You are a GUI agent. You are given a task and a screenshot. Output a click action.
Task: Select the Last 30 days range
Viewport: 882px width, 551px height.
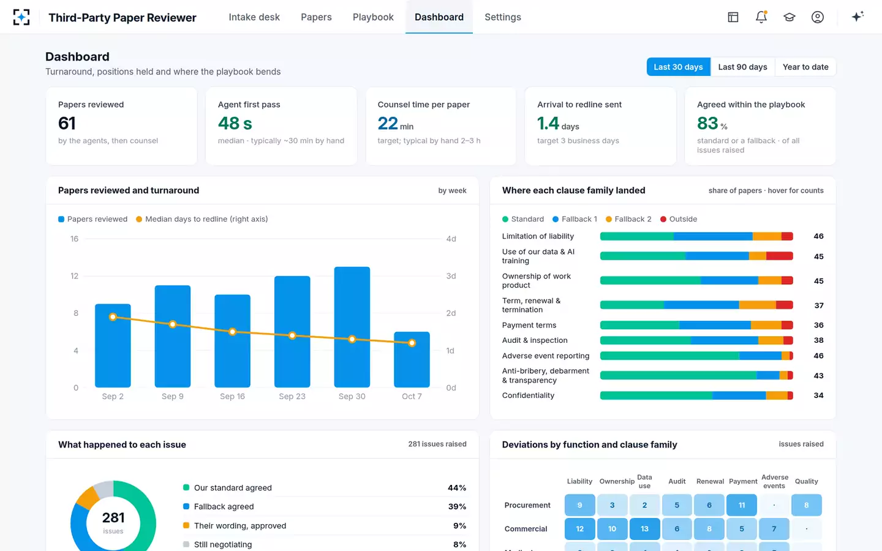(678, 67)
